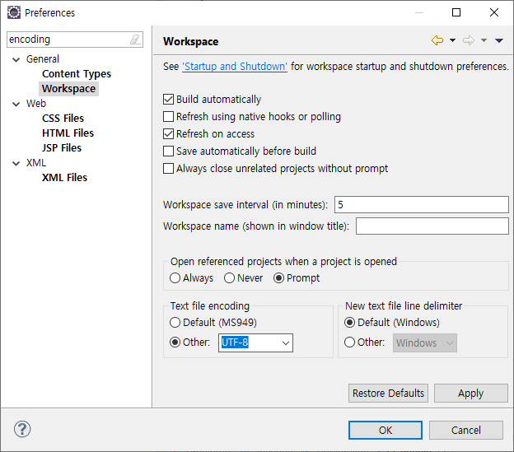The image size is (514, 452).
Task: Select the General tree category
Action: pos(43,59)
